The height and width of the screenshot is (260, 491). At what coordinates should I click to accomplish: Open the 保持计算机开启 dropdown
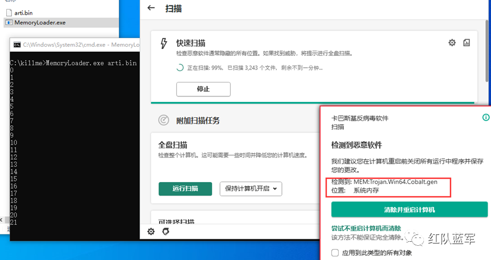(x=251, y=189)
